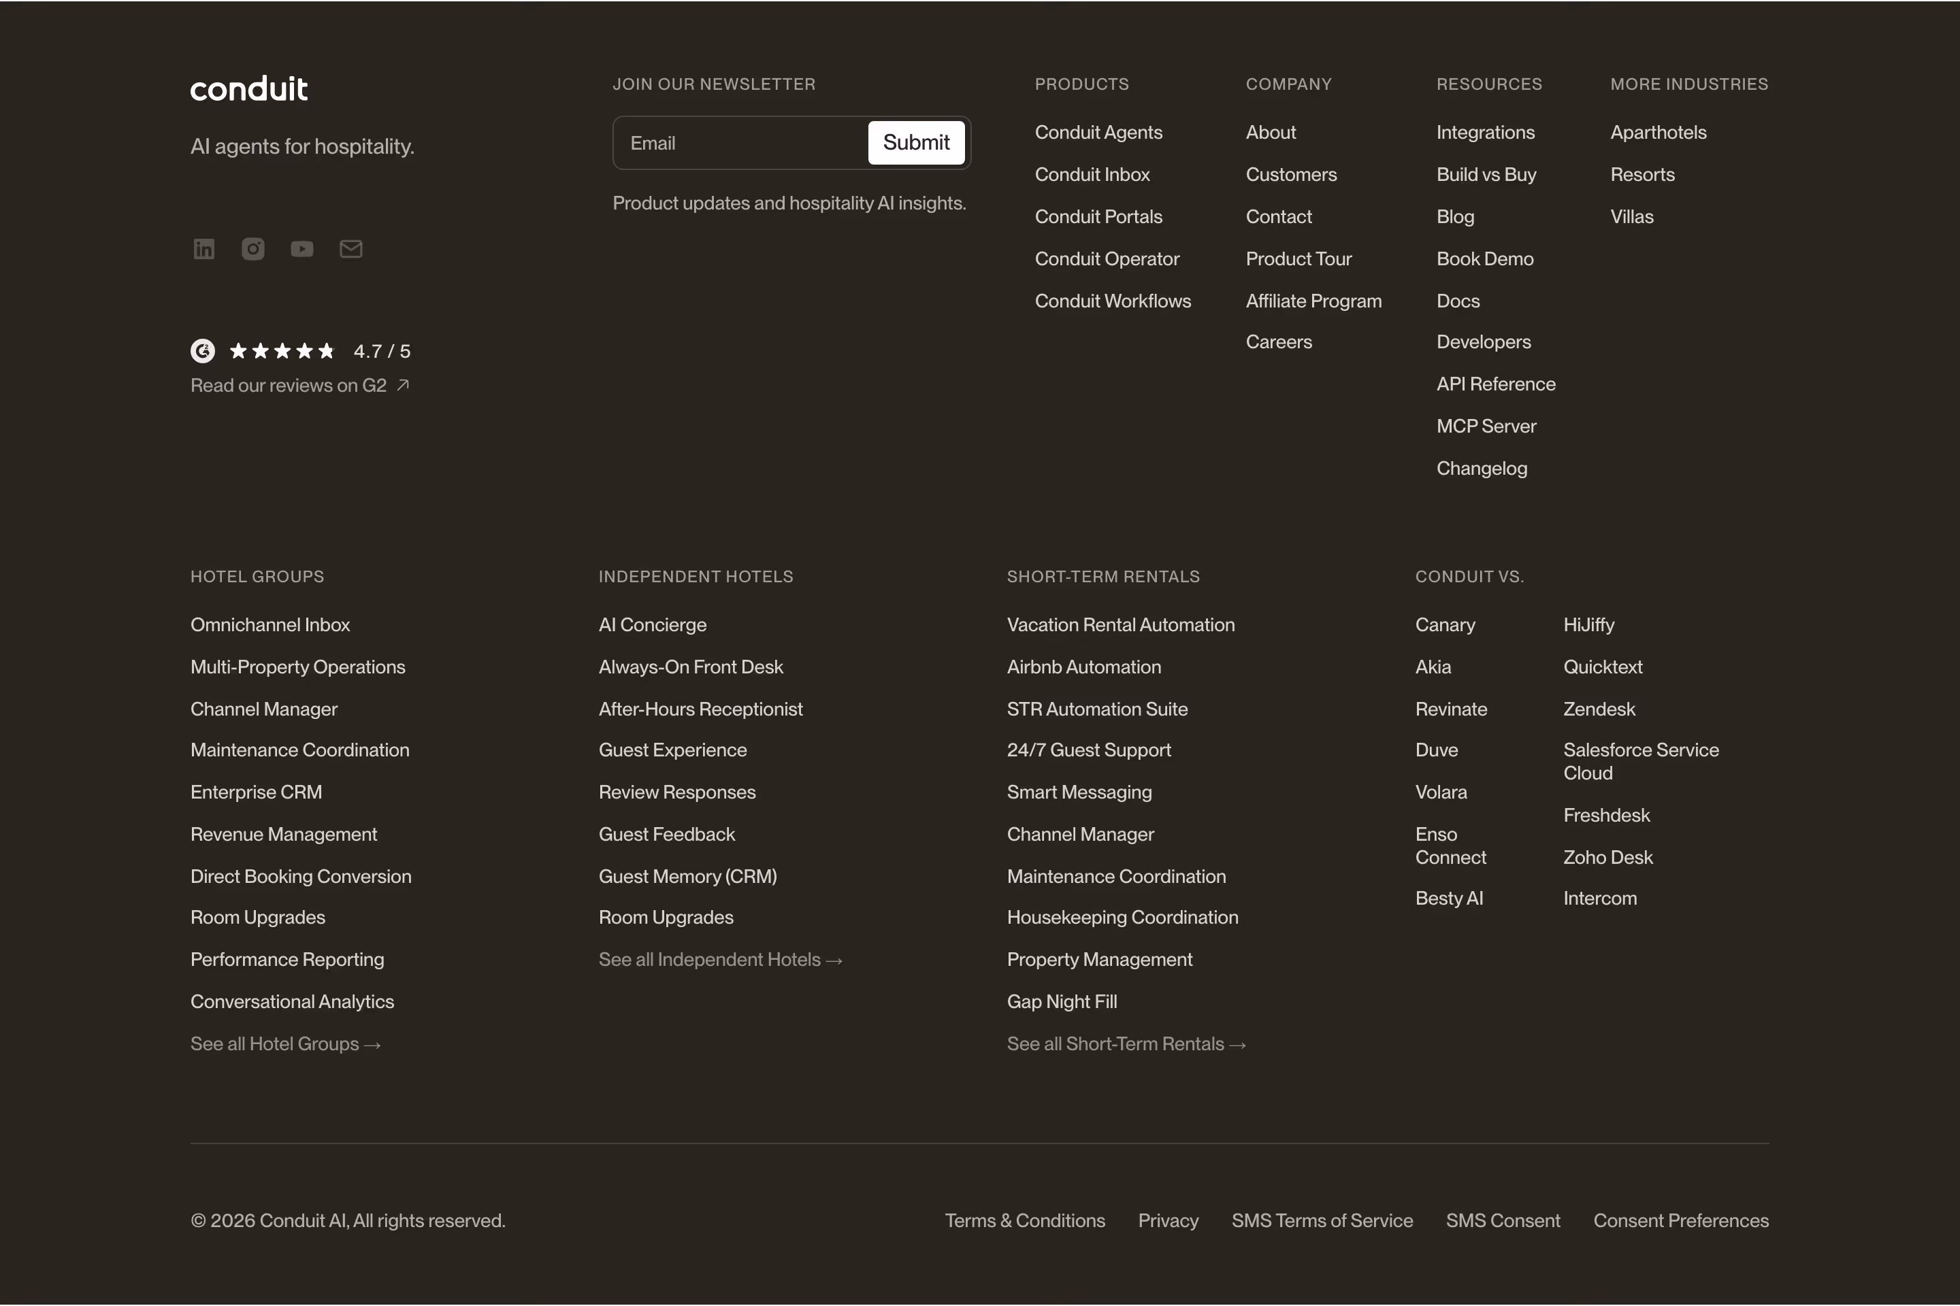1960x1306 pixels.
Task: Open the Enso Connect comparison
Action: coord(1451,846)
